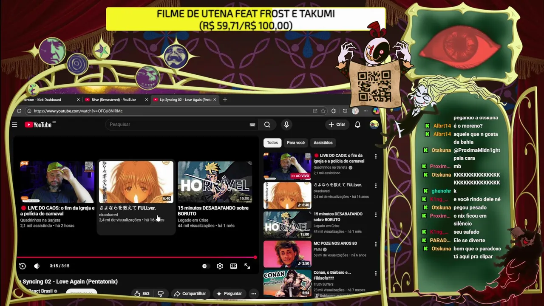This screenshot has width=544, height=306.
Task: Open the HORRÍVEL Boruto endscreen thumbnail
Action: (x=215, y=182)
